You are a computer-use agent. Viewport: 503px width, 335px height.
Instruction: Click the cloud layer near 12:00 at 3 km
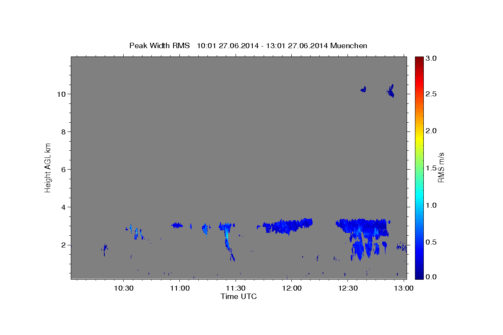(x=287, y=226)
